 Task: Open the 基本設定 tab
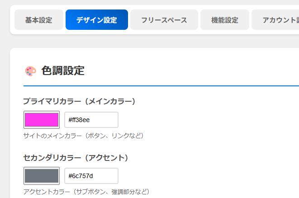[x=38, y=20]
